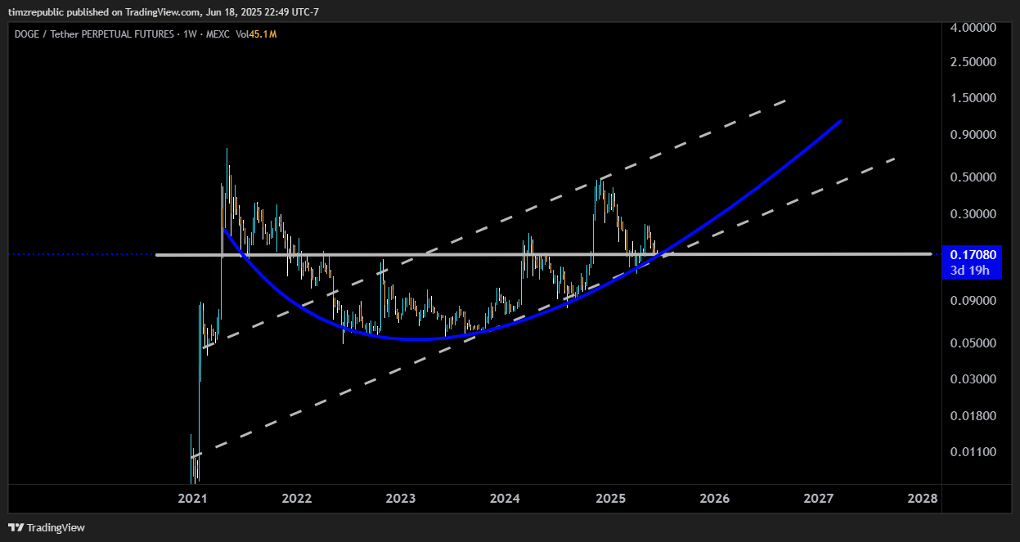Click the 0.03000 price axis label

coord(973,379)
